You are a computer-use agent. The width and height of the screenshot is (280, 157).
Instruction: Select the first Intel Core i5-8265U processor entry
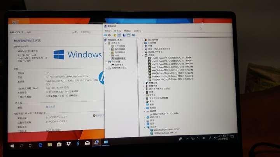click(172, 58)
